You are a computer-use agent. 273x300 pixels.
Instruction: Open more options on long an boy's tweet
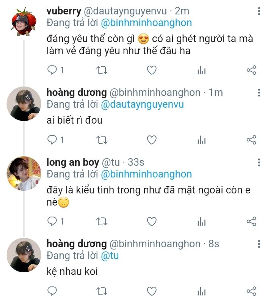[x=259, y=163]
